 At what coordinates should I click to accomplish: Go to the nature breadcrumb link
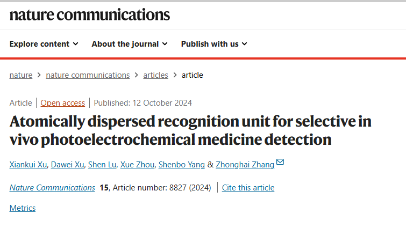(21, 75)
